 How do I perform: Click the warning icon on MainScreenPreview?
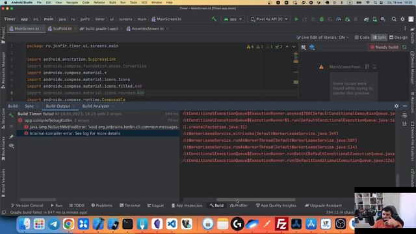pos(321,67)
